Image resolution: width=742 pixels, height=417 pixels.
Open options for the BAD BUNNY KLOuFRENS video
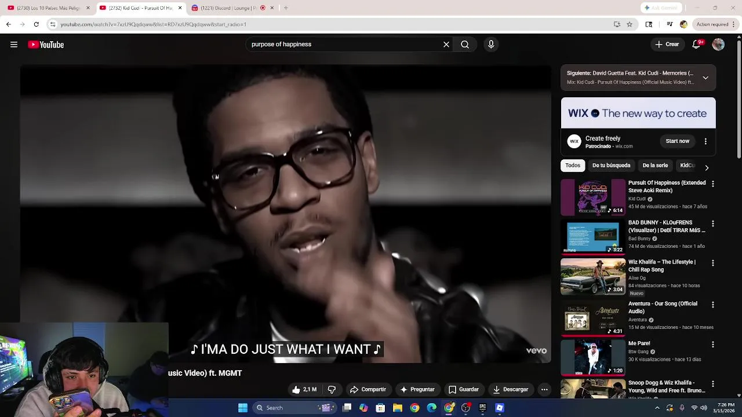pyautogui.click(x=713, y=224)
